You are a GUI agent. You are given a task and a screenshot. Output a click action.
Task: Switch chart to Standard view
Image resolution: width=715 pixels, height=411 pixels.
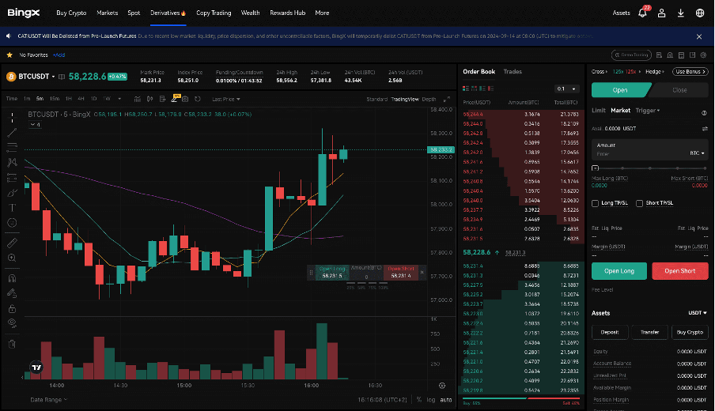pyautogui.click(x=376, y=99)
